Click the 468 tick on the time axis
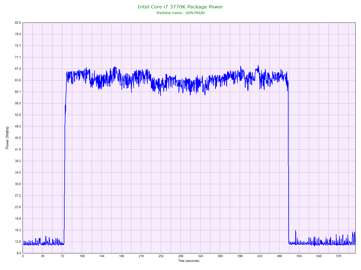 tap(279, 256)
